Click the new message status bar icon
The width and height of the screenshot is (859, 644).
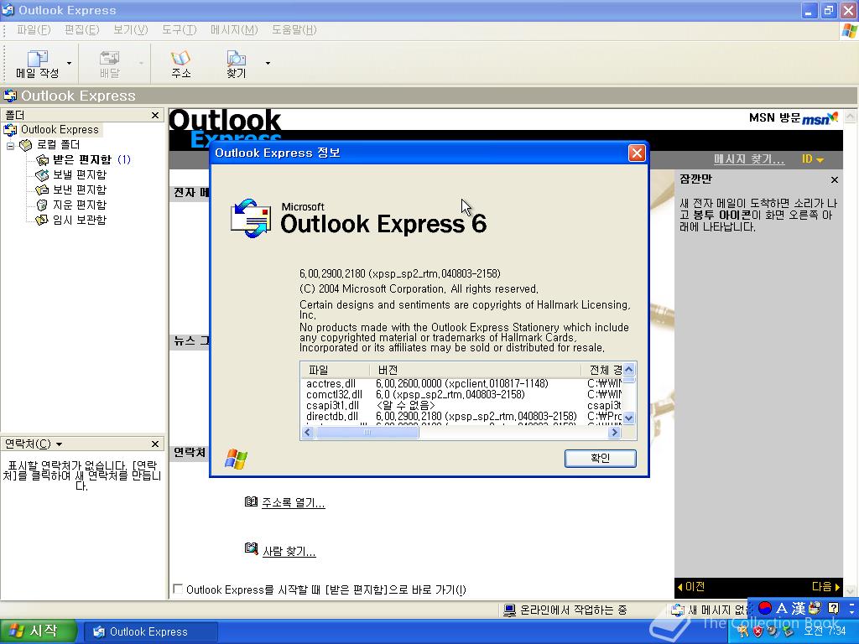678,610
